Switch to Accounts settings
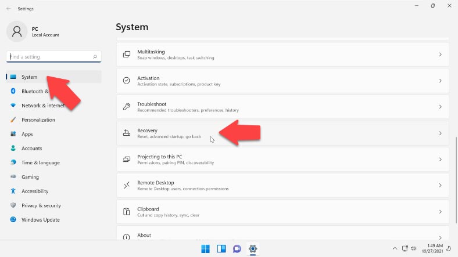The width and height of the screenshot is (458, 257). 53,149
